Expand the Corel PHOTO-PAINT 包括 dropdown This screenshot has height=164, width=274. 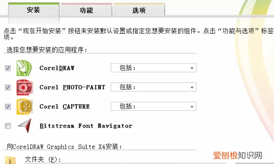pyautogui.click(x=153, y=87)
